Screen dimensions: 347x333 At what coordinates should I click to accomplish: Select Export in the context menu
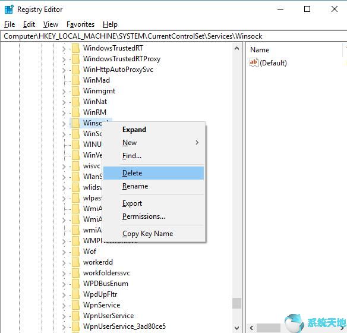153,203
